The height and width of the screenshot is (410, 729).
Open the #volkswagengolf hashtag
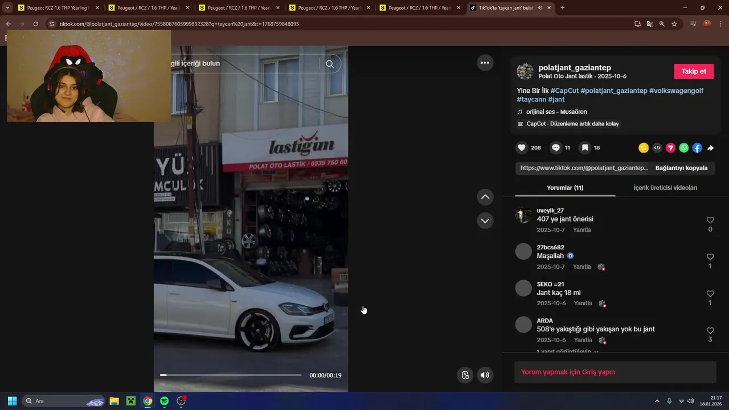click(x=676, y=91)
